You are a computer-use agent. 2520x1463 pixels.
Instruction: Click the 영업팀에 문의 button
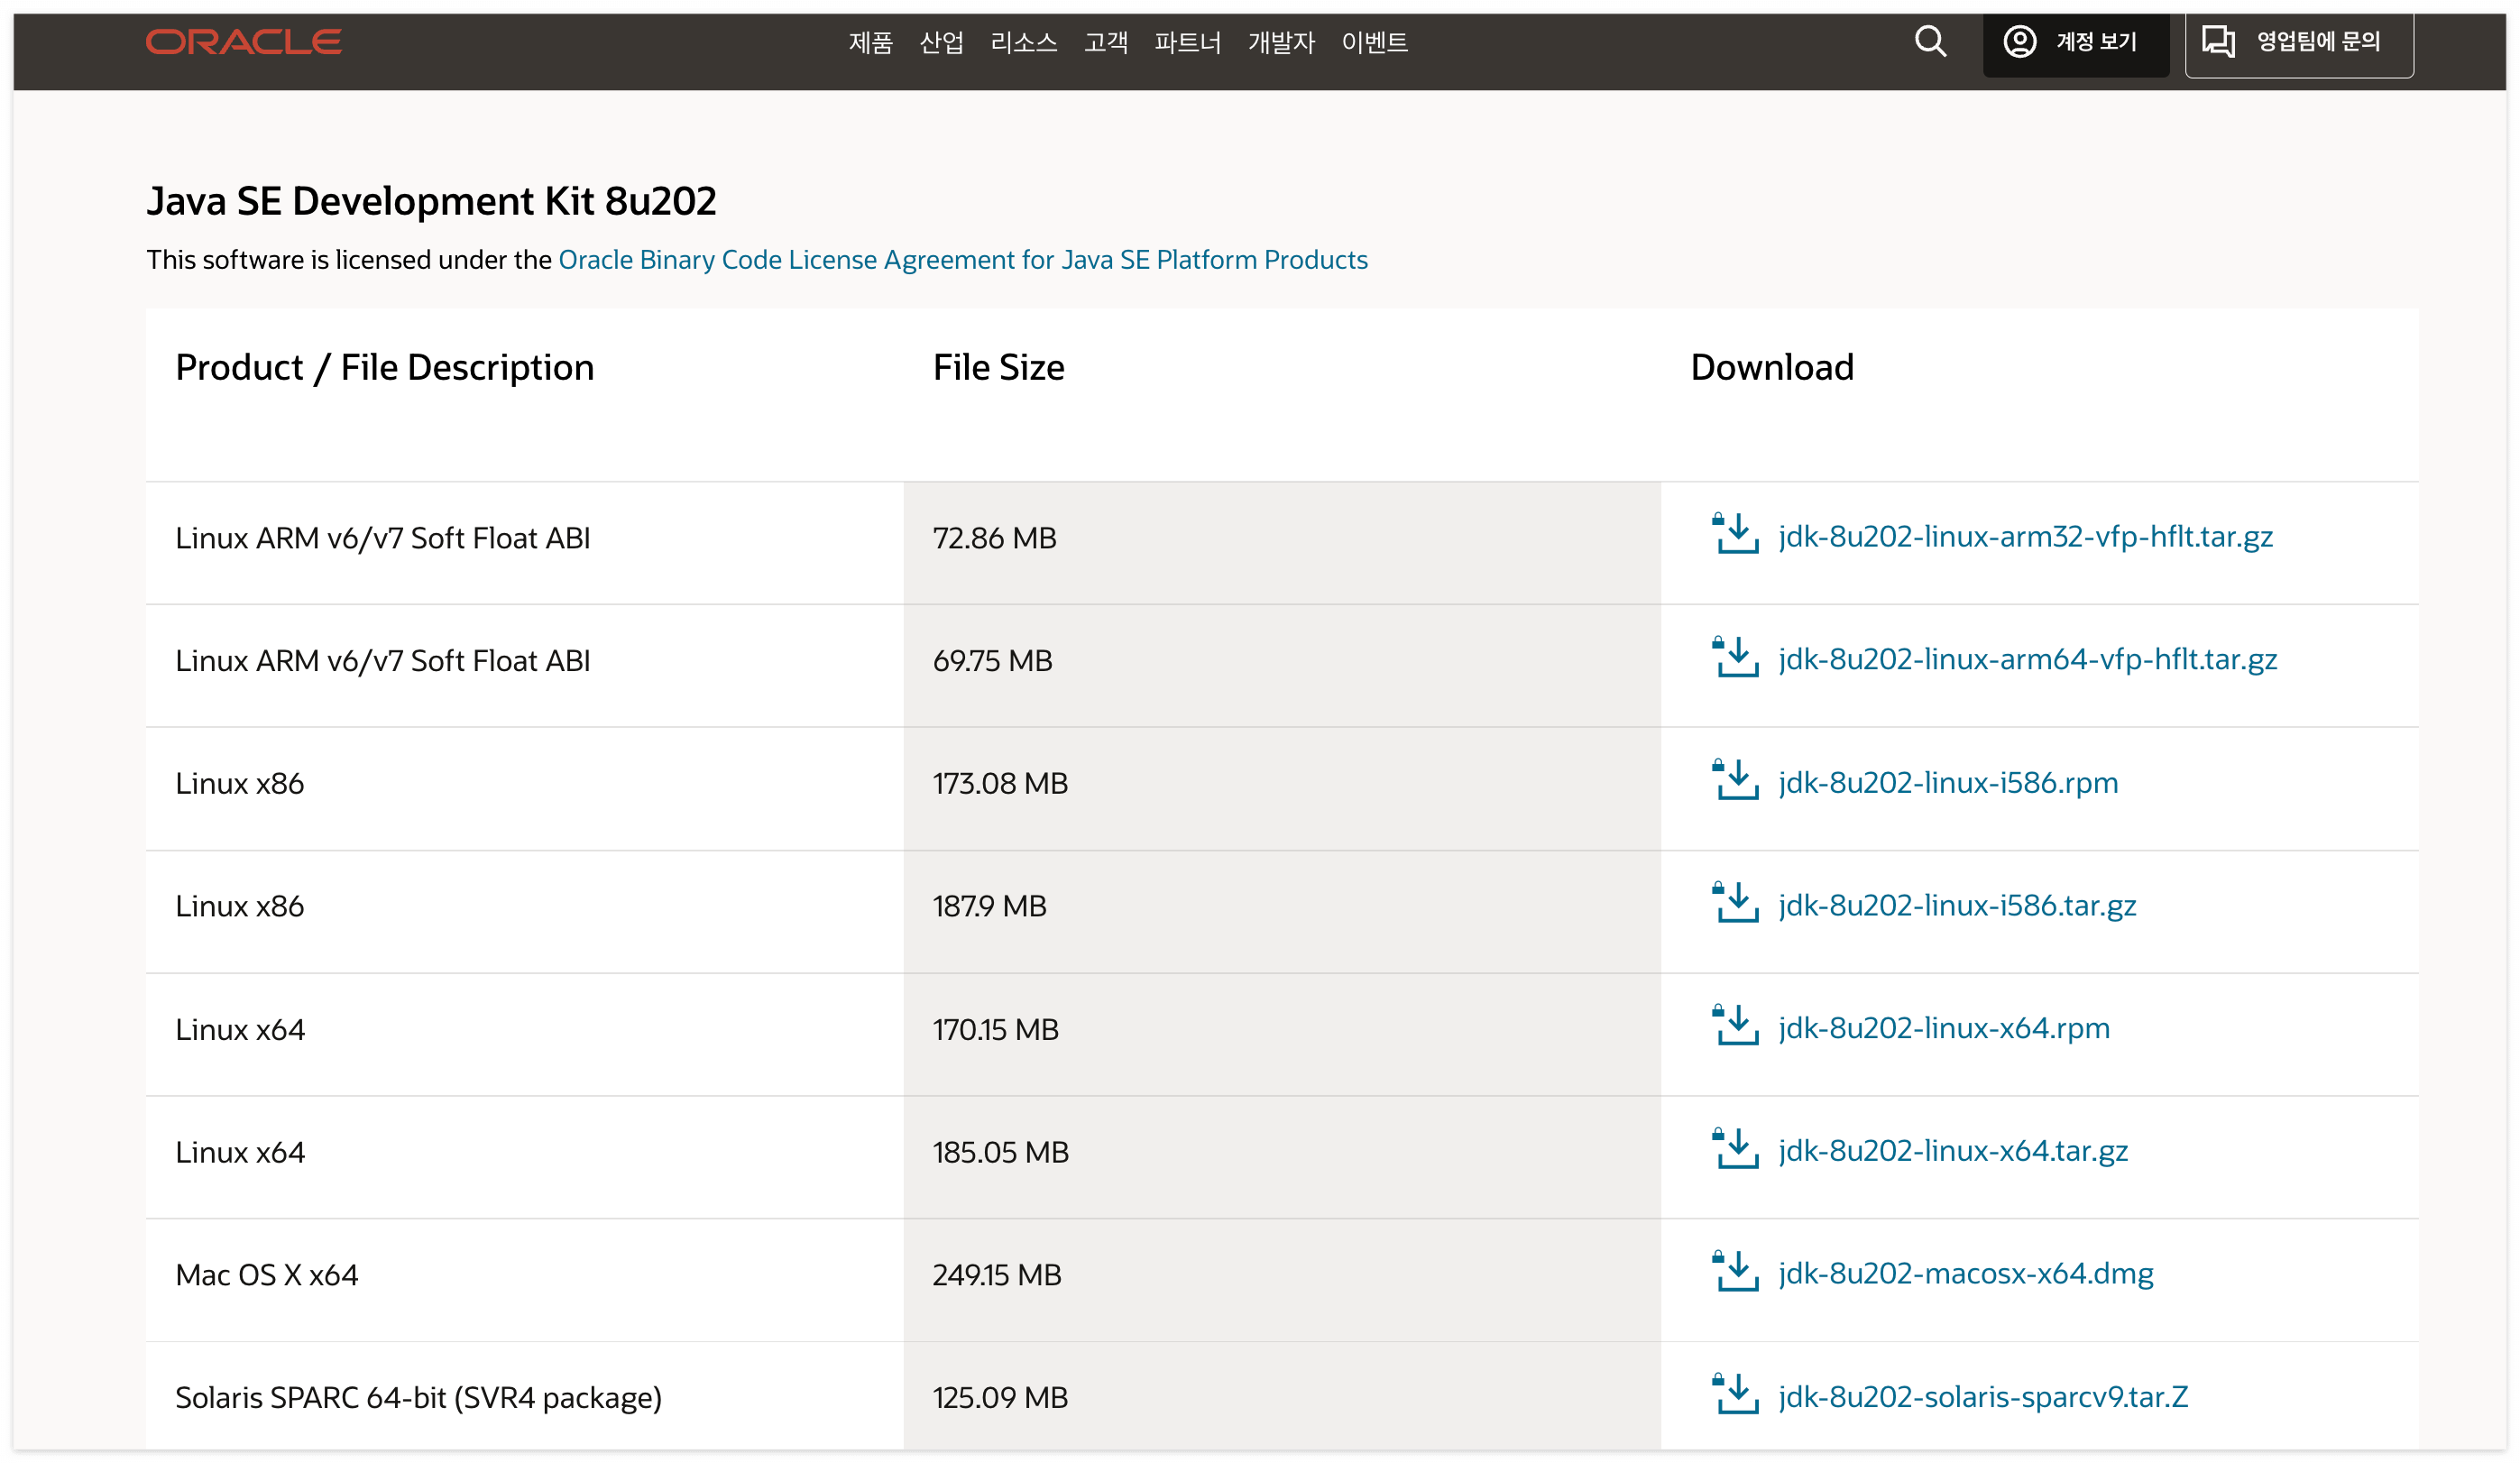[2299, 44]
